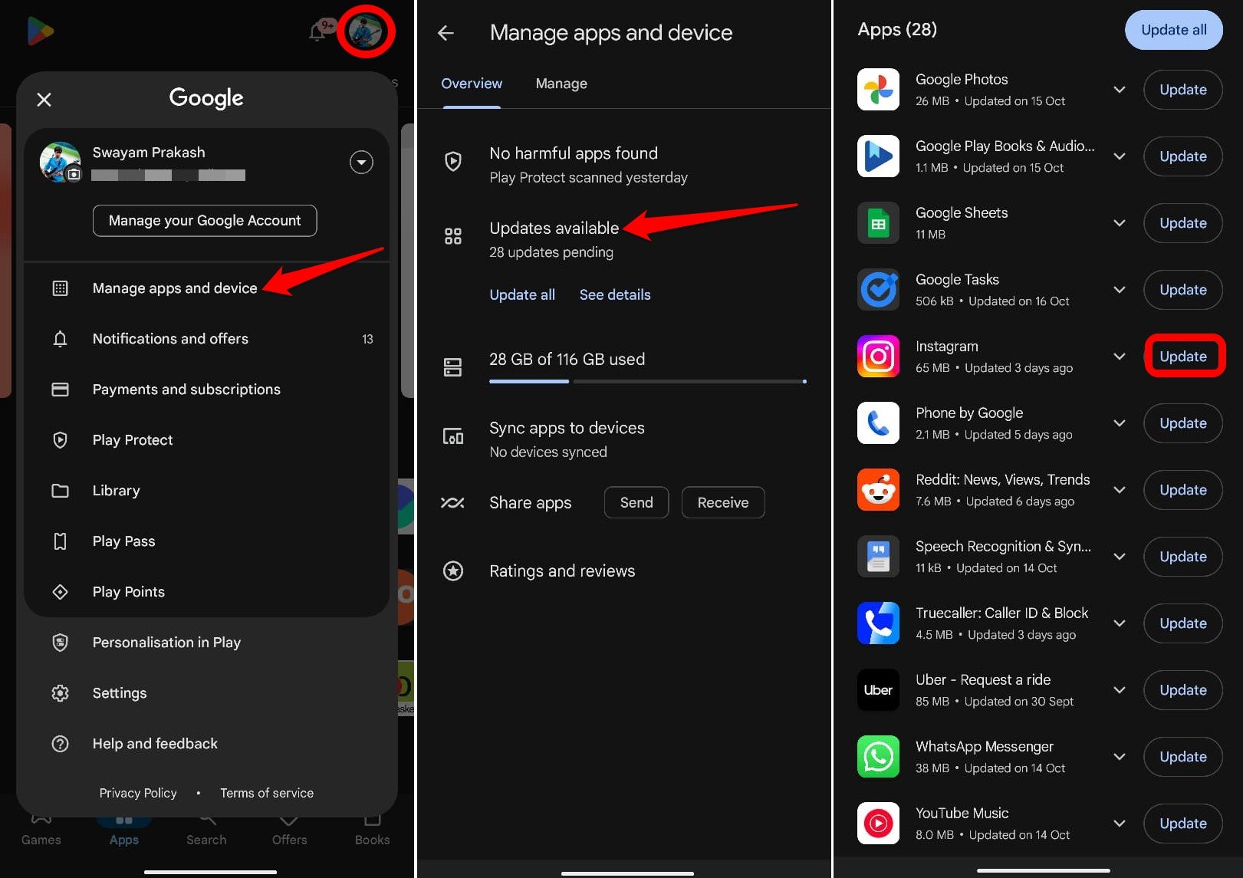The height and width of the screenshot is (878, 1243).
Task: Tap the WhatsApp Messenger icon
Action: (x=878, y=757)
